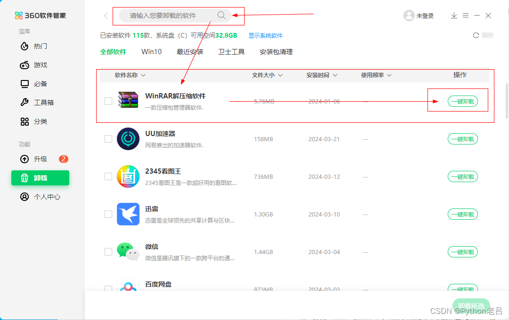Click the 1.30GB size value
Viewport: 509px width, 320px height.
[263, 214]
